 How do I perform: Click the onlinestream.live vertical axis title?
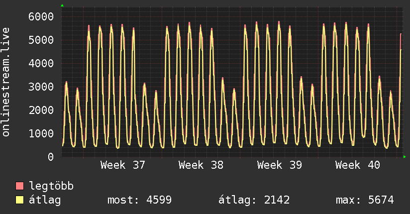coord(6,82)
